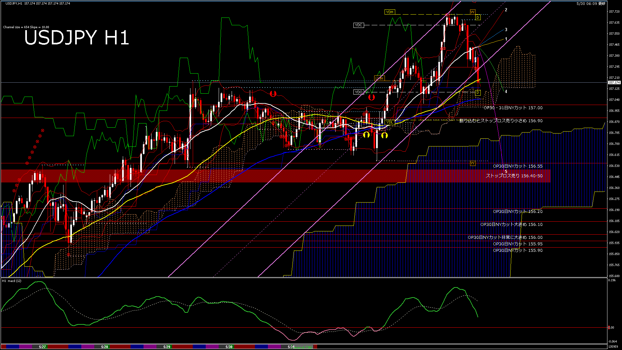Click the OP30日NYカット 155.95 annotation
The width and height of the screenshot is (622, 350).
point(518,244)
